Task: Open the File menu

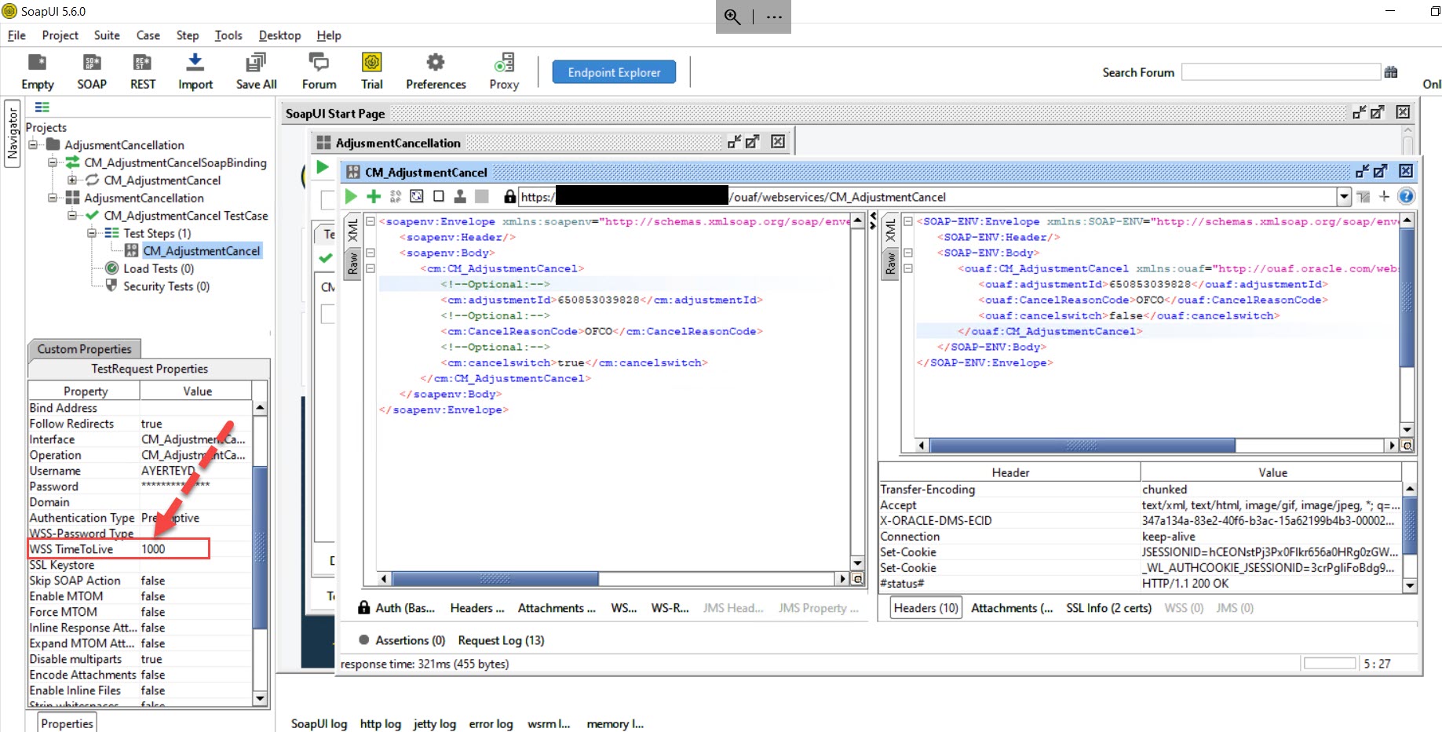Action: (16, 35)
